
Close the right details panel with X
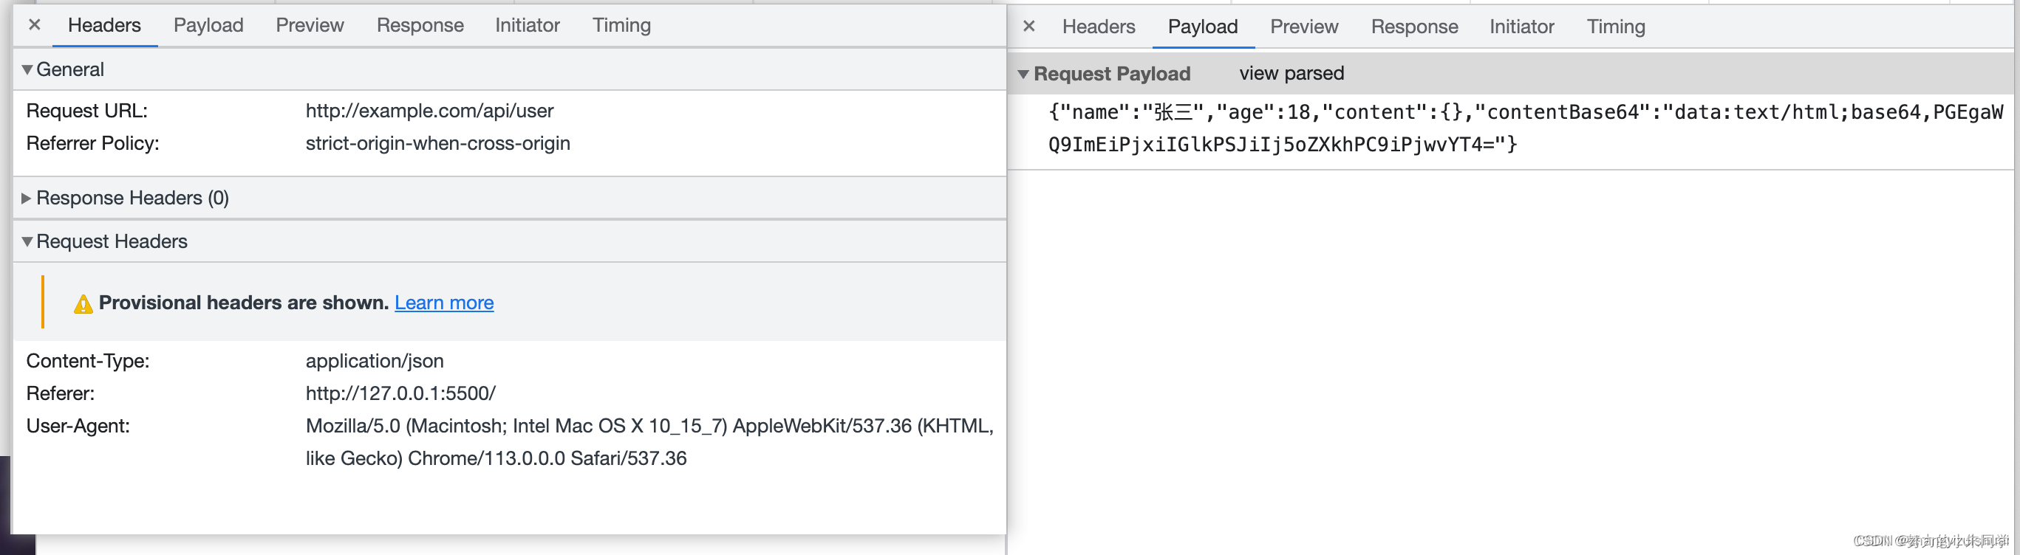(x=1028, y=27)
